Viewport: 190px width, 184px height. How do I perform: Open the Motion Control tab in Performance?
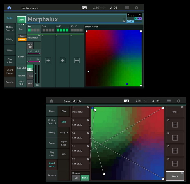tap(10, 28)
